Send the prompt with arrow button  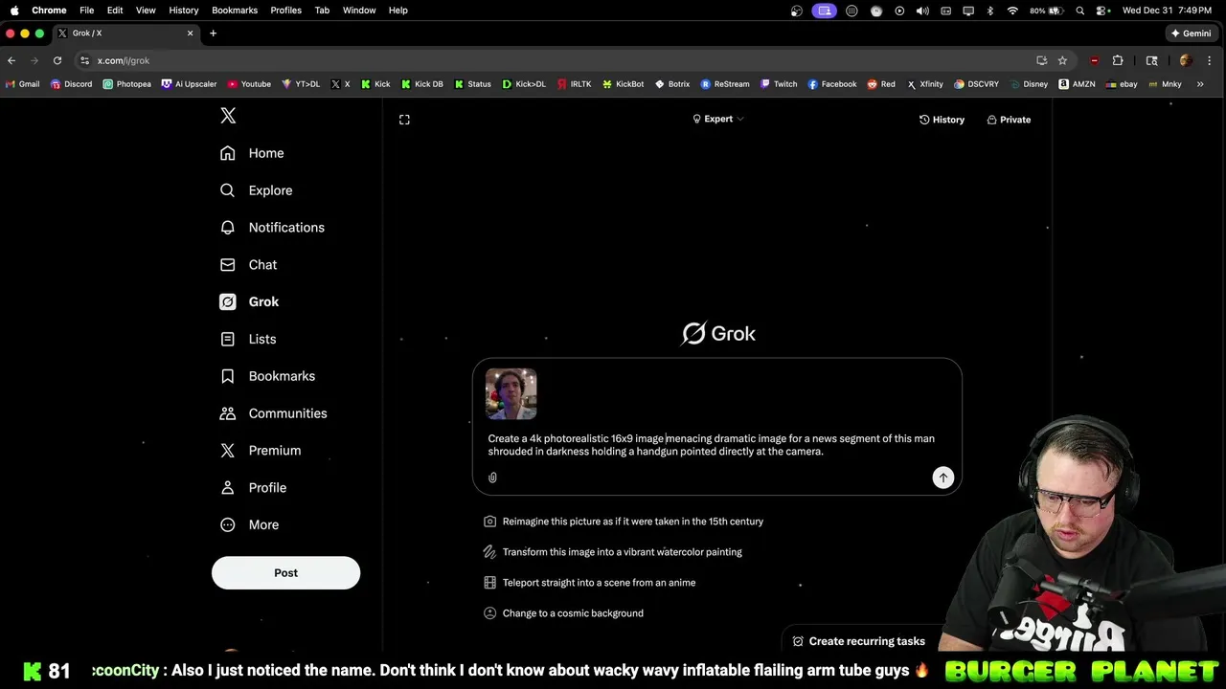pos(943,478)
